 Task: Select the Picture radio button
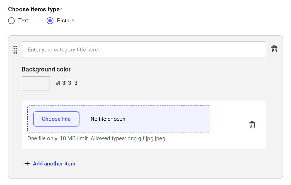50,21
